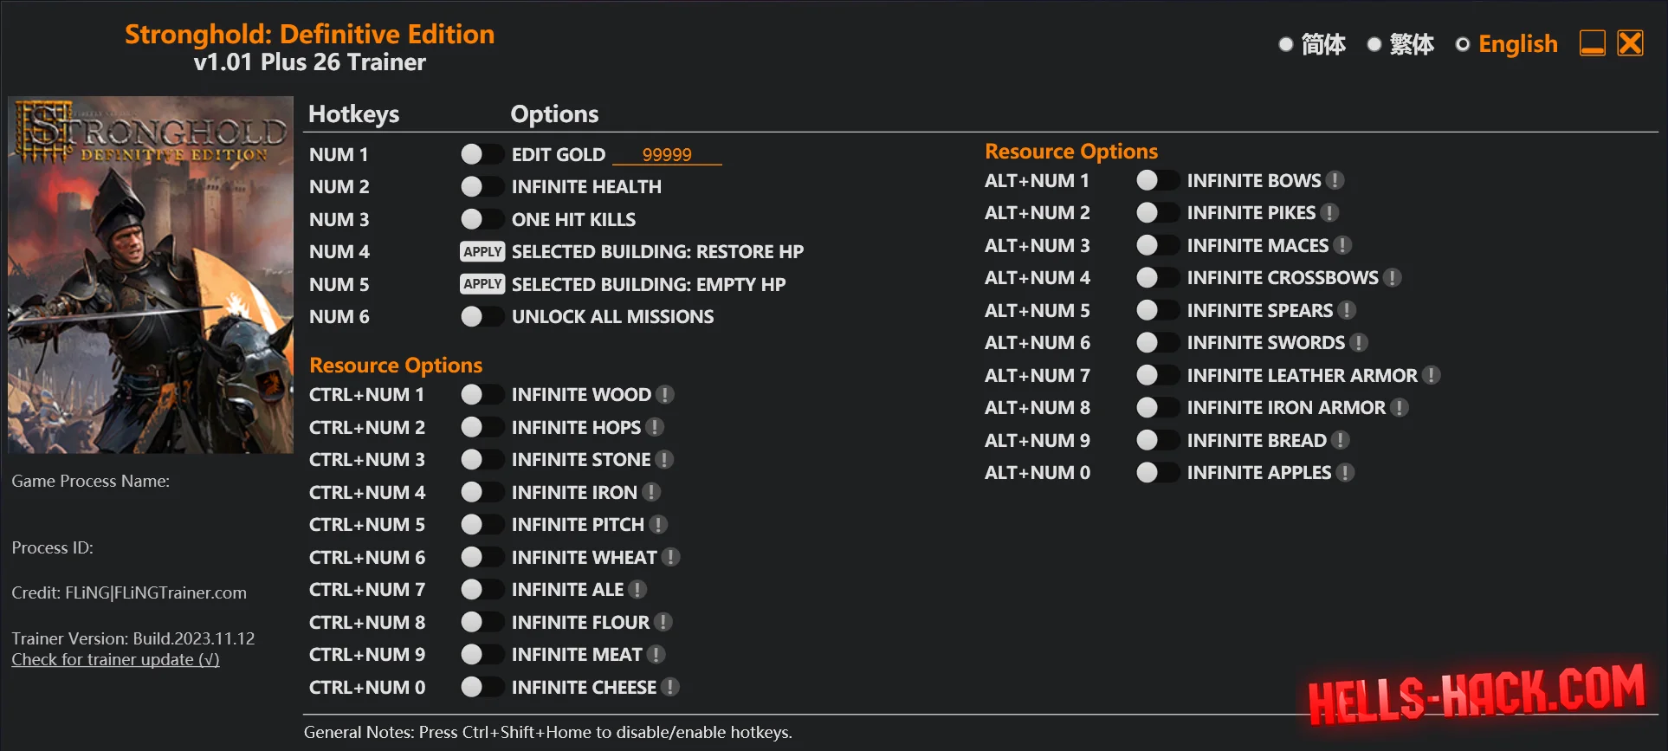Click the info icon beside INFINITE CHEESE

669,687
